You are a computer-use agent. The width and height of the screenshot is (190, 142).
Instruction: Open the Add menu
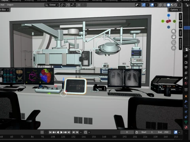[2, 5]
